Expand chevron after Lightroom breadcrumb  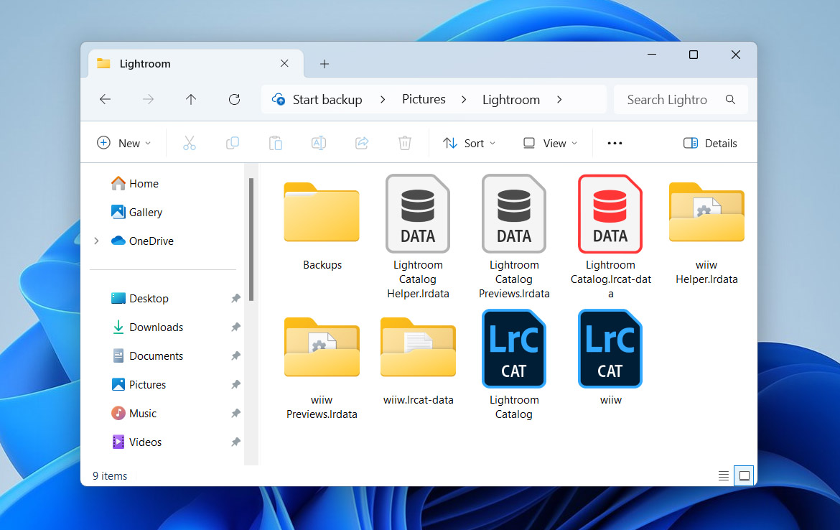[559, 99]
